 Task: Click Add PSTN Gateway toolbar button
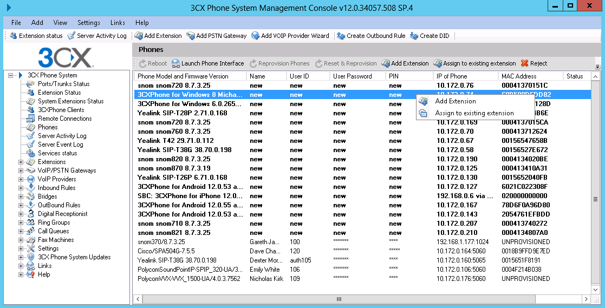217,36
